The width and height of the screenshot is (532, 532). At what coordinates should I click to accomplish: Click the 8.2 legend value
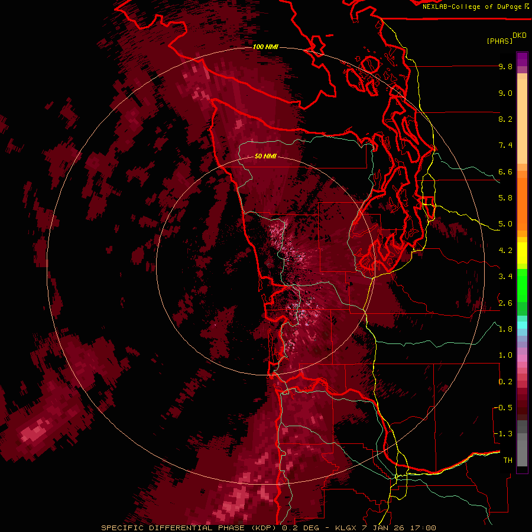tap(505, 119)
